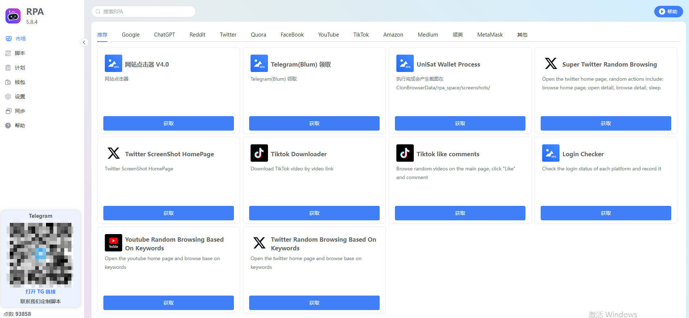Open the YouTube category tab

click(x=328, y=35)
